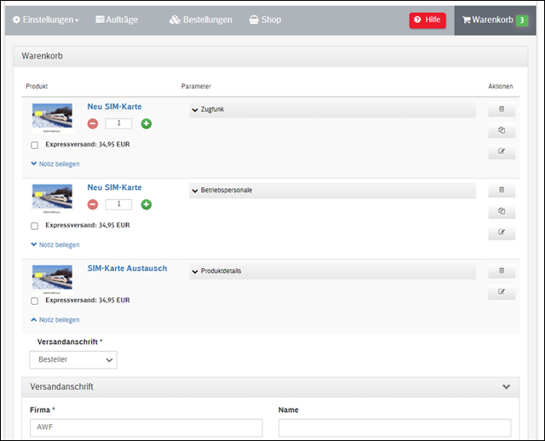Click the Aktionen column header
545x441 pixels.
click(500, 86)
